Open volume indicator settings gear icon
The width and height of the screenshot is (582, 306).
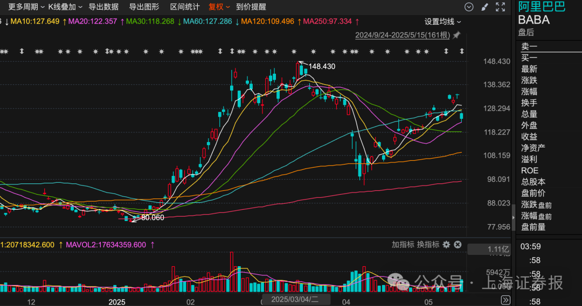pyautogui.click(x=447, y=245)
